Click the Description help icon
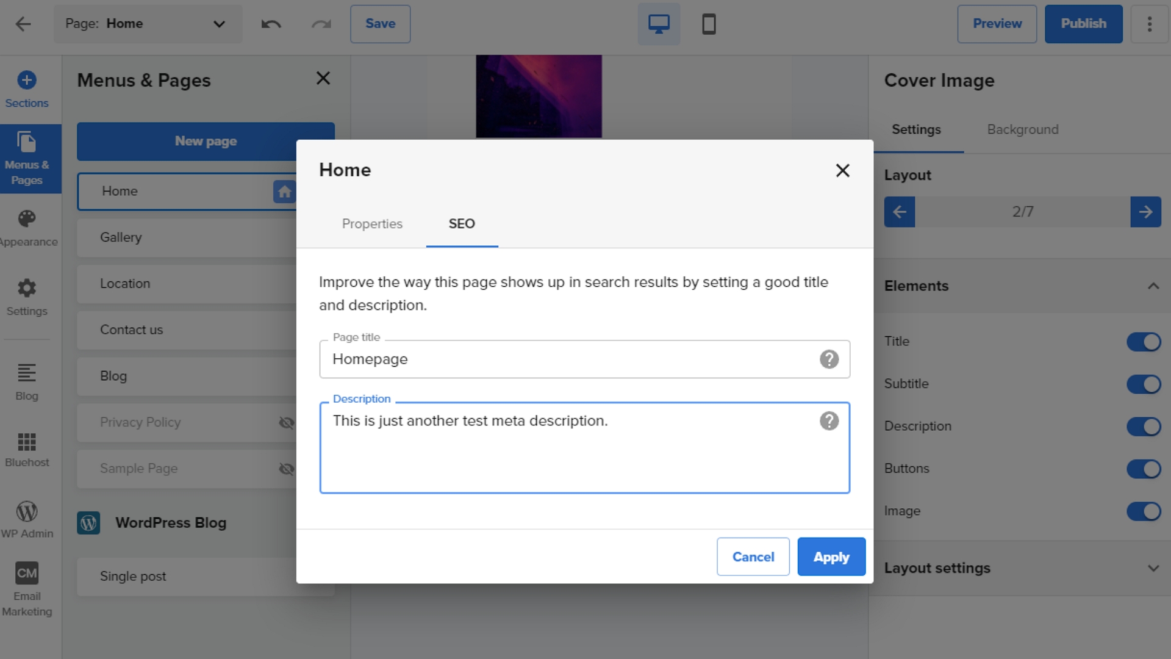The height and width of the screenshot is (659, 1171). click(829, 421)
